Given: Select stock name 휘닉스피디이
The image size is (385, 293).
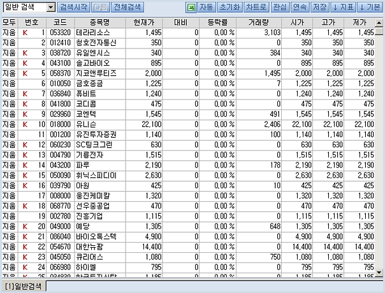Looking at the screenshot, I should 96,175.
